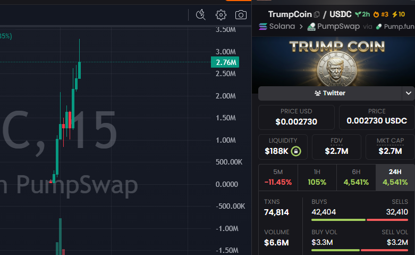
Task: Open the quick search lightning icon
Action: coord(201,15)
